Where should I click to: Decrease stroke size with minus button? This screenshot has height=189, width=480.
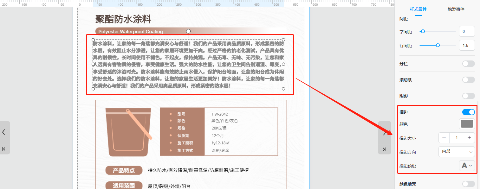tap(444, 138)
